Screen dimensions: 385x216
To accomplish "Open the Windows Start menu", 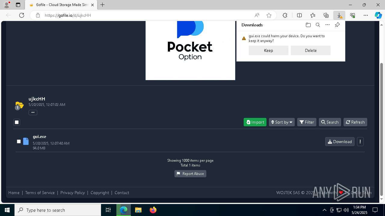I will pos(7,210).
